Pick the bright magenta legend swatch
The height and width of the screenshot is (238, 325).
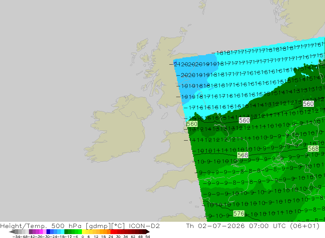[x=41, y=232]
